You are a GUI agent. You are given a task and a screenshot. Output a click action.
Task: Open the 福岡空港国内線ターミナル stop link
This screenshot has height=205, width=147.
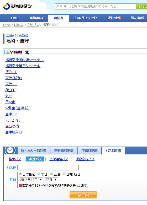(x=24, y=60)
